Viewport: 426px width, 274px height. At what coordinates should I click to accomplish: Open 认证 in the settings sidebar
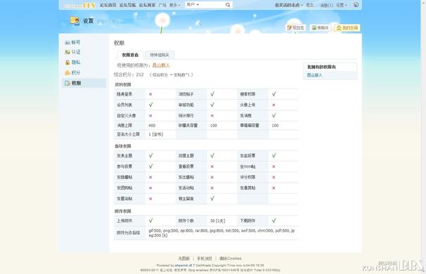click(73, 52)
